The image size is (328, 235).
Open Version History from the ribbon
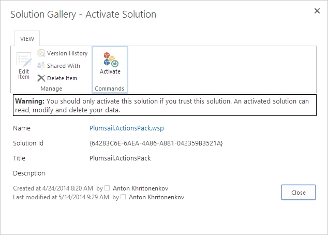(x=62, y=53)
